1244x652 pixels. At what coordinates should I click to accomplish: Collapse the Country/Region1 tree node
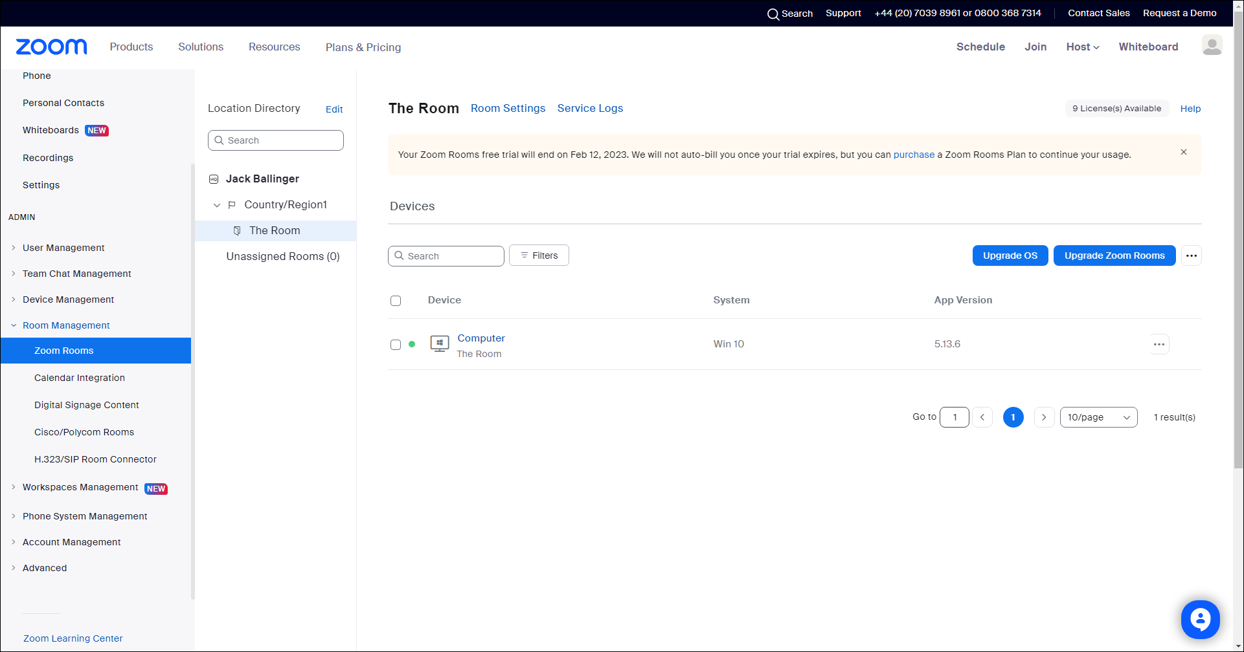click(217, 205)
